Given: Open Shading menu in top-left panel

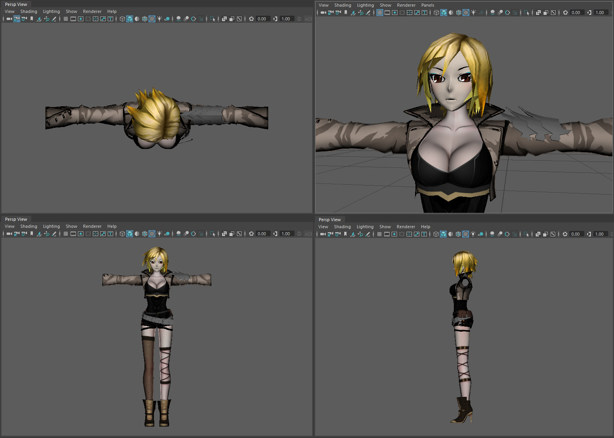Looking at the screenshot, I should point(29,11).
